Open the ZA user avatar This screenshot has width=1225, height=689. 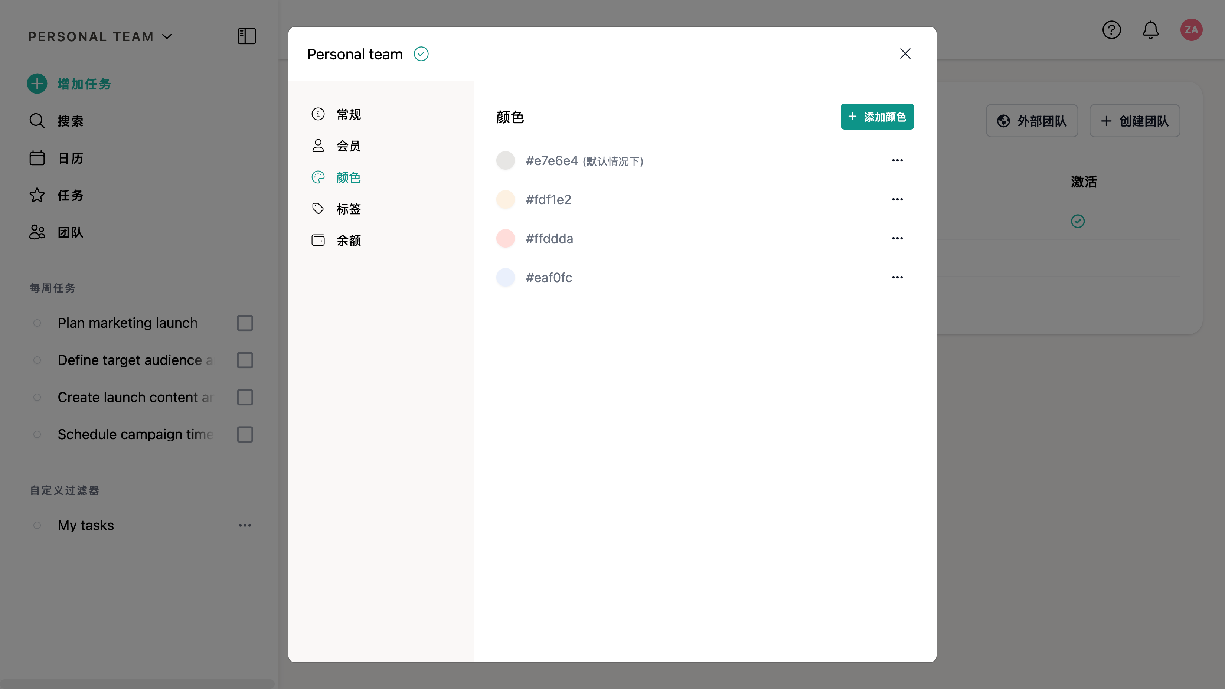click(1191, 30)
